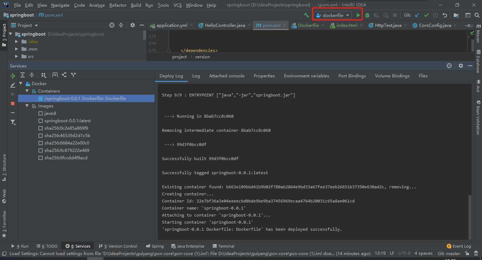Show Git history with the clock icon
This screenshot has height=260, width=482.
coord(435,15)
